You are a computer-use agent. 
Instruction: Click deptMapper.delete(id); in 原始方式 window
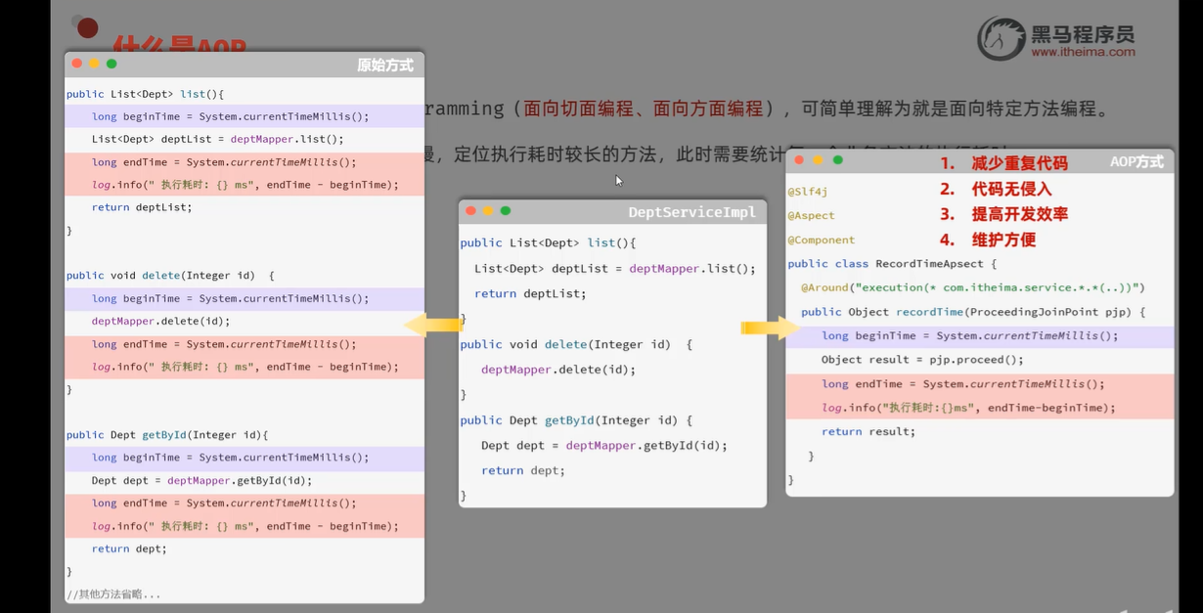[160, 321]
